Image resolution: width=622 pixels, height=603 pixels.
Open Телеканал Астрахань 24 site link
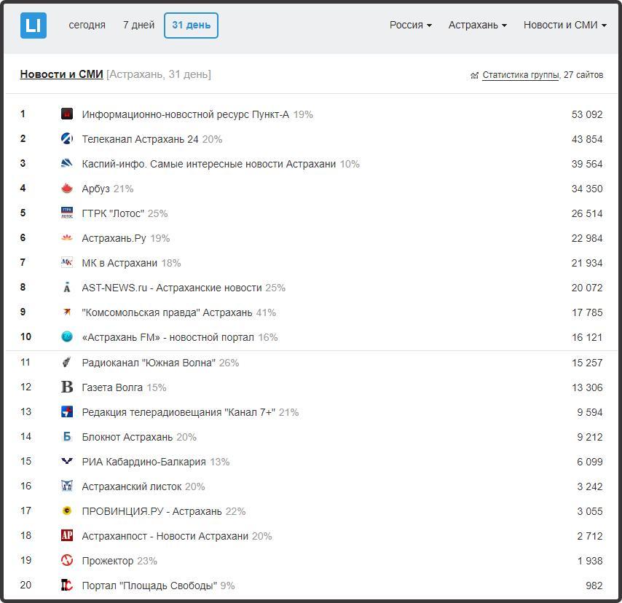pyautogui.click(x=140, y=139)
